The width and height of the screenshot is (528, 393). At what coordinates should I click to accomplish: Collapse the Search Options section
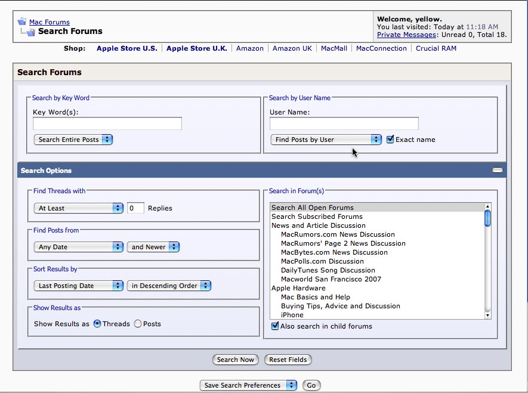coord(498,170)
